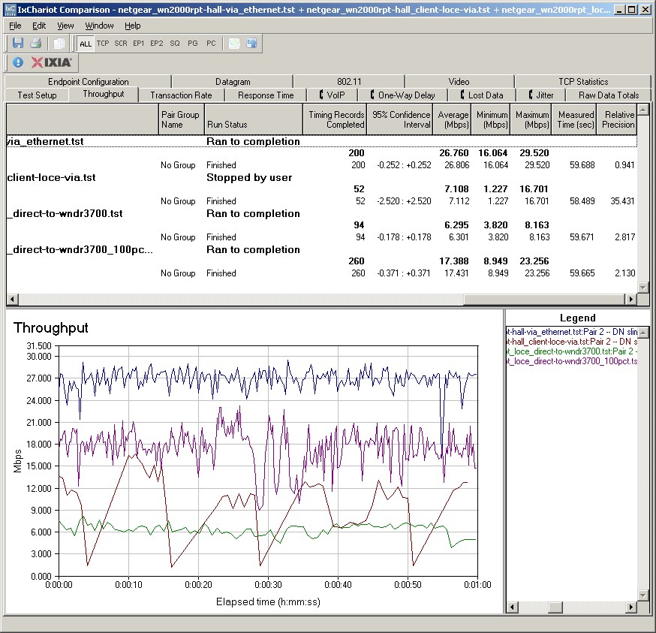Click the Maximum (Mbps) column header

click(x=531, y=119)
